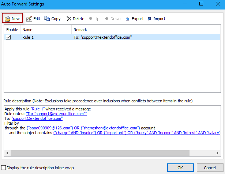Import rules from file
The width and height of the screenshot is (225, 174).
[149, 19]
